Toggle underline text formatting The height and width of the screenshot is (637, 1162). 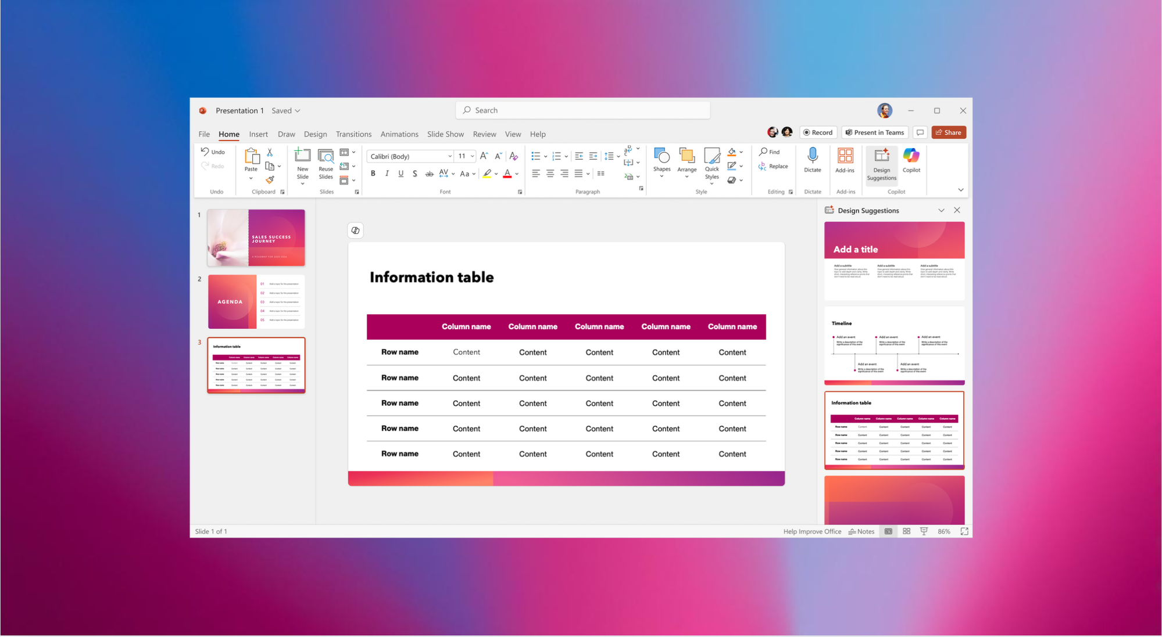(401, 174)
